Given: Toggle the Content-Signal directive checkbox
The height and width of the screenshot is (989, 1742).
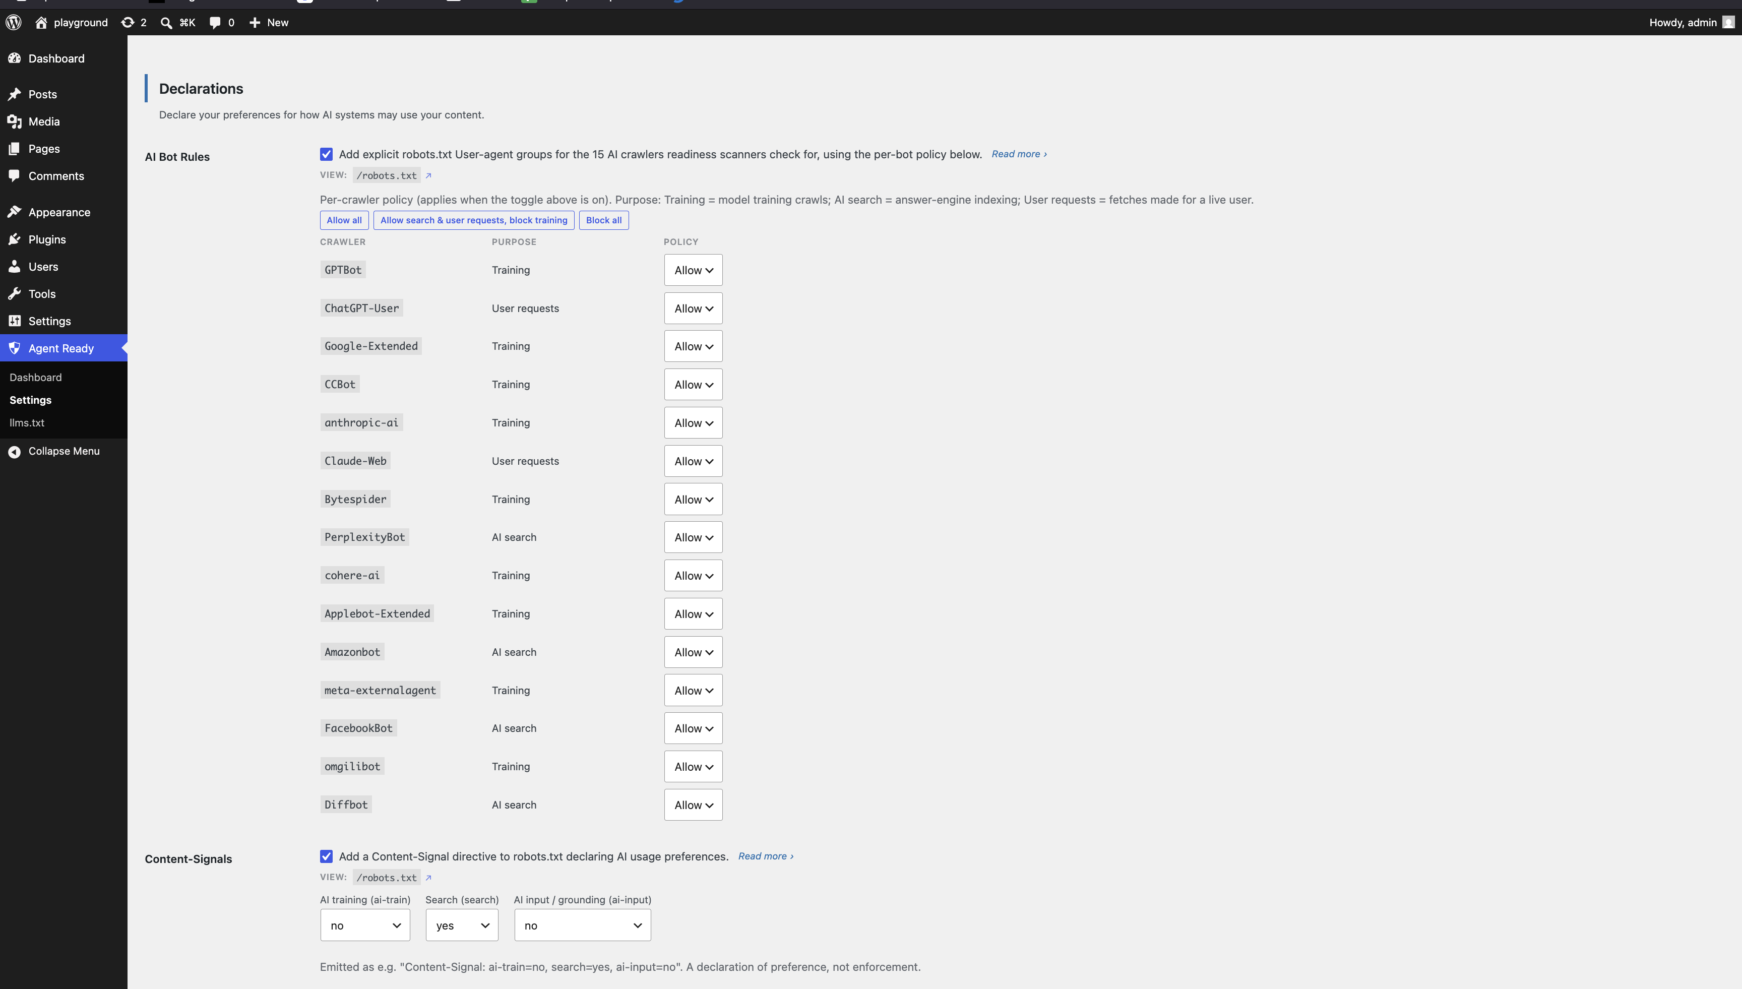Looking at the screenshot, I should click(327, 856).
